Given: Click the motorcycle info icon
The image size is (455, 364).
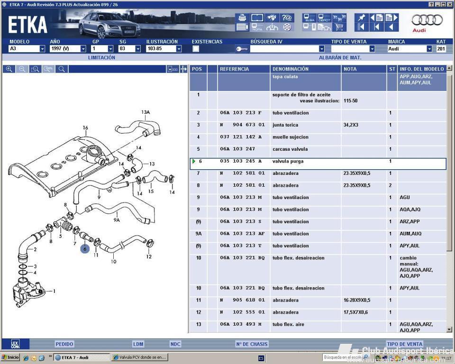Looking at the screenshot, I should (x=272, y=27).
